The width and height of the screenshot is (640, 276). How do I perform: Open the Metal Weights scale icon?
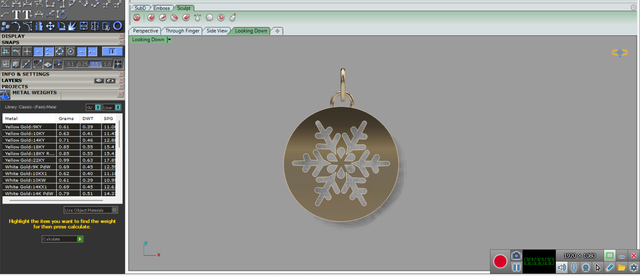click(x=5, y=95)
